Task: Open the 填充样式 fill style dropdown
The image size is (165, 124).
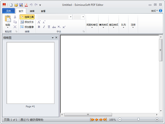Action: click(103, 26)
